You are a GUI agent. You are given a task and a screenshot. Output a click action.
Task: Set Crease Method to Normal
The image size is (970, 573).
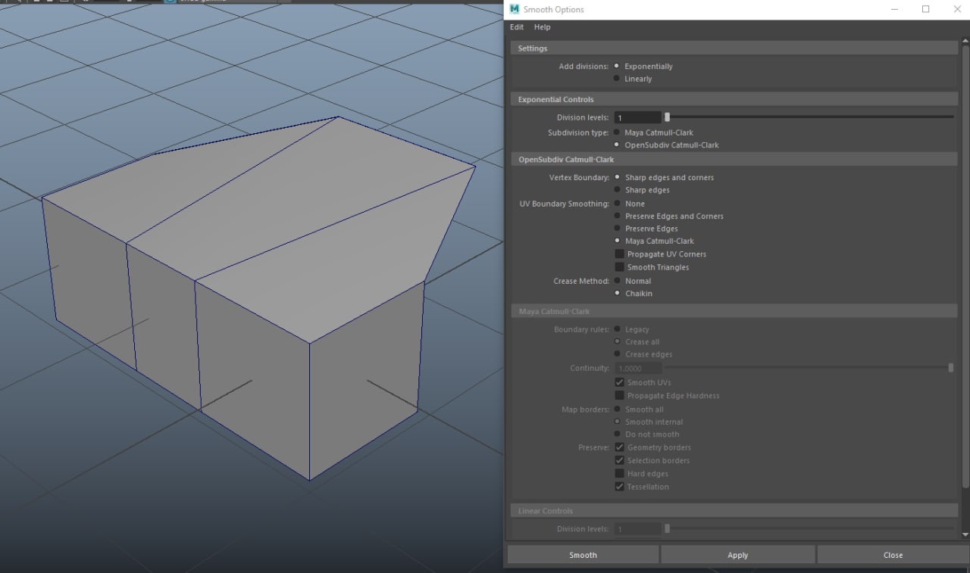617,281
